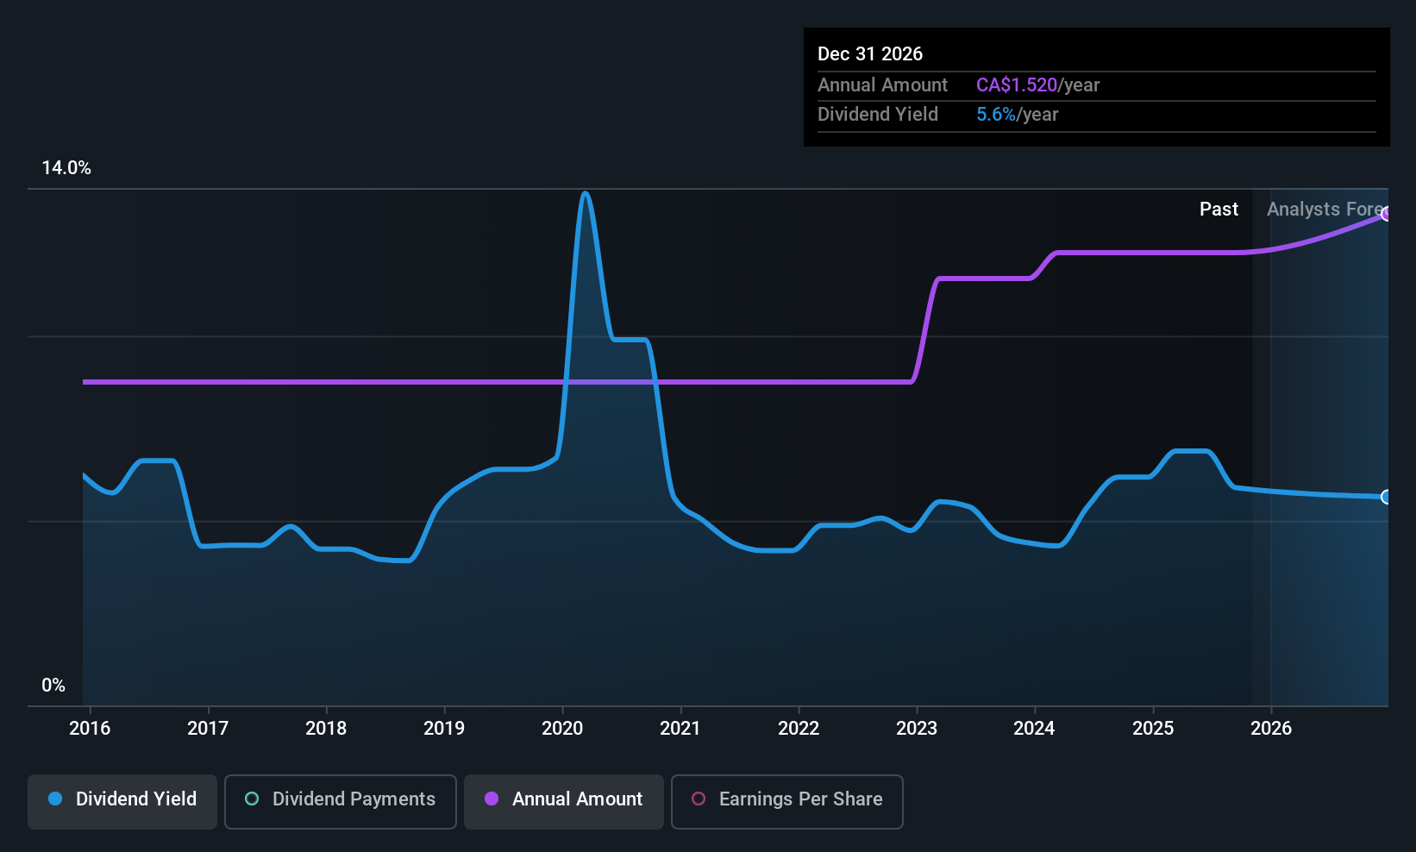Click the 14.0% label on the y-axis
The image size is (1416, 852).
coord(66,167)
